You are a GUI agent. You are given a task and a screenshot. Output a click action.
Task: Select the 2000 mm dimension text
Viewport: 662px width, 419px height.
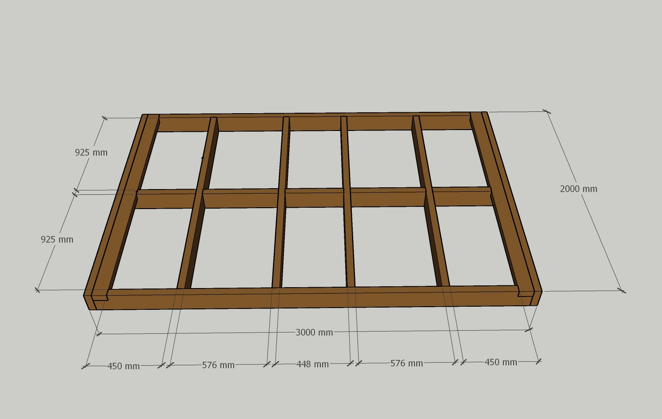[x=578, y=189]
